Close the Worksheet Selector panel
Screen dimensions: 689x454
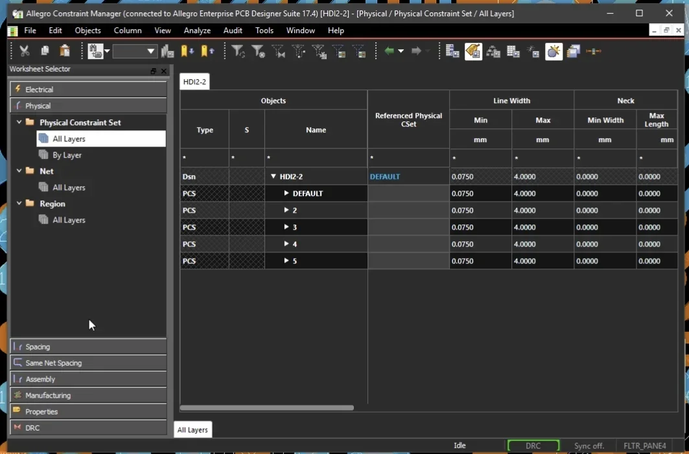[x=164, y=71]
